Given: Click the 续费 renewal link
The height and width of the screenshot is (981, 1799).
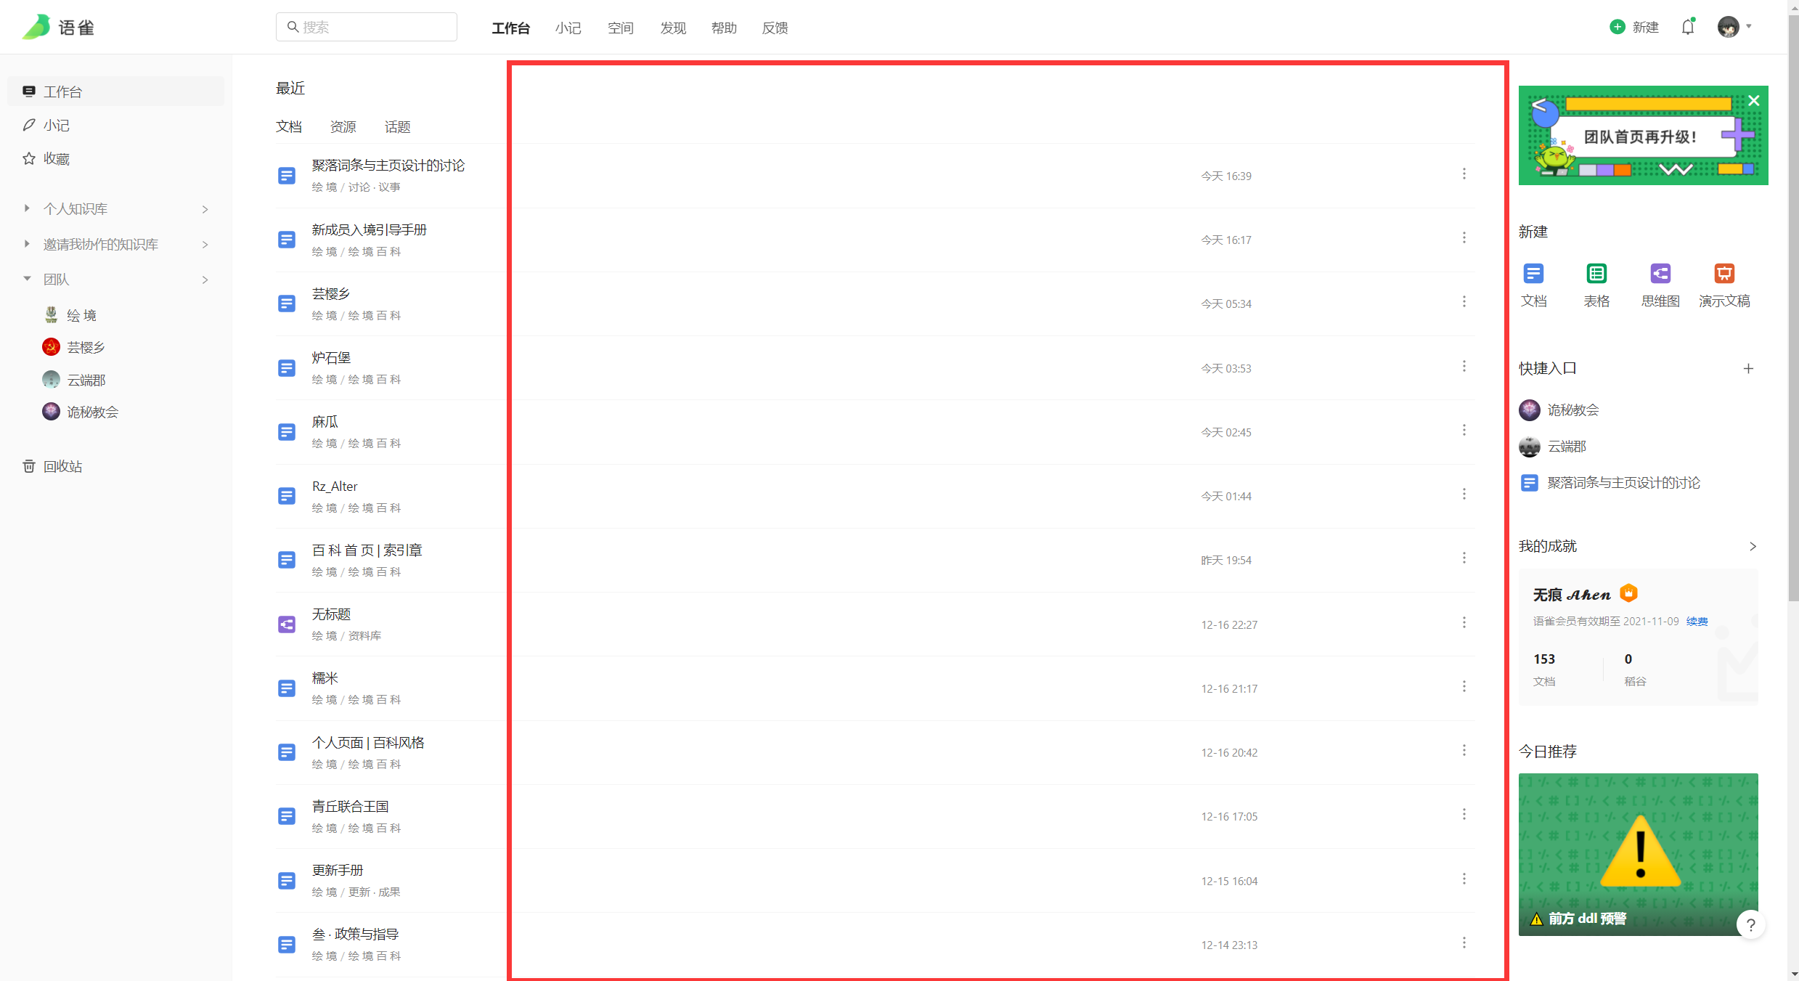Looking at the screenshot, I should click(x=1697, y=622).
